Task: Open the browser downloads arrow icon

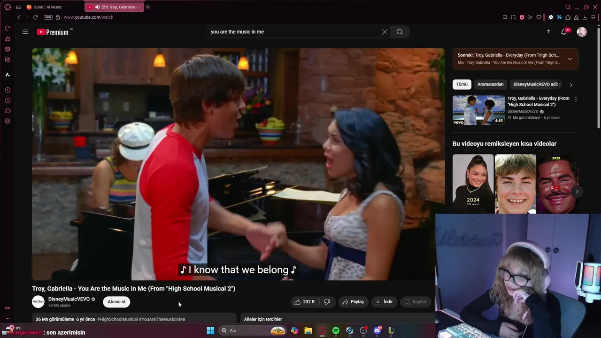Action: coord(585,17)
